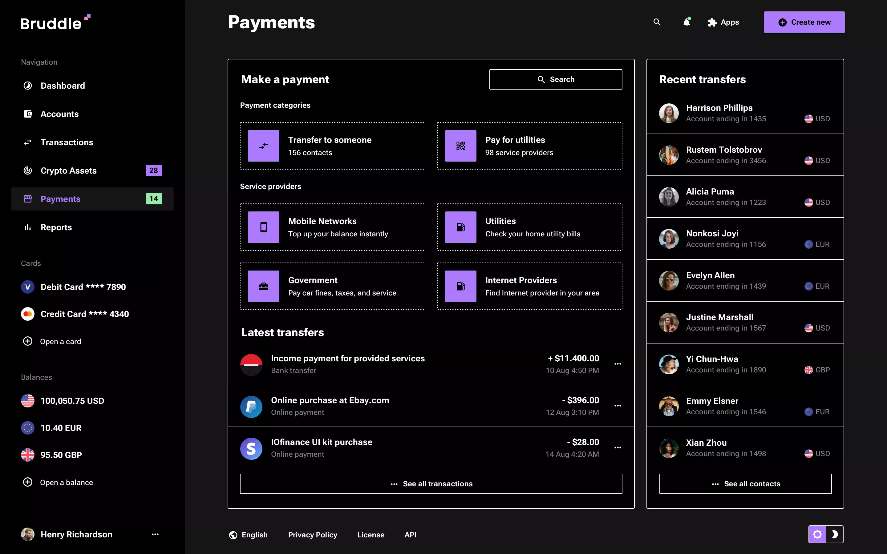This screenshot has height=554, width=887.
Task: Select the Accounts icon in the sidebar
Action: [x=27, y=114]
